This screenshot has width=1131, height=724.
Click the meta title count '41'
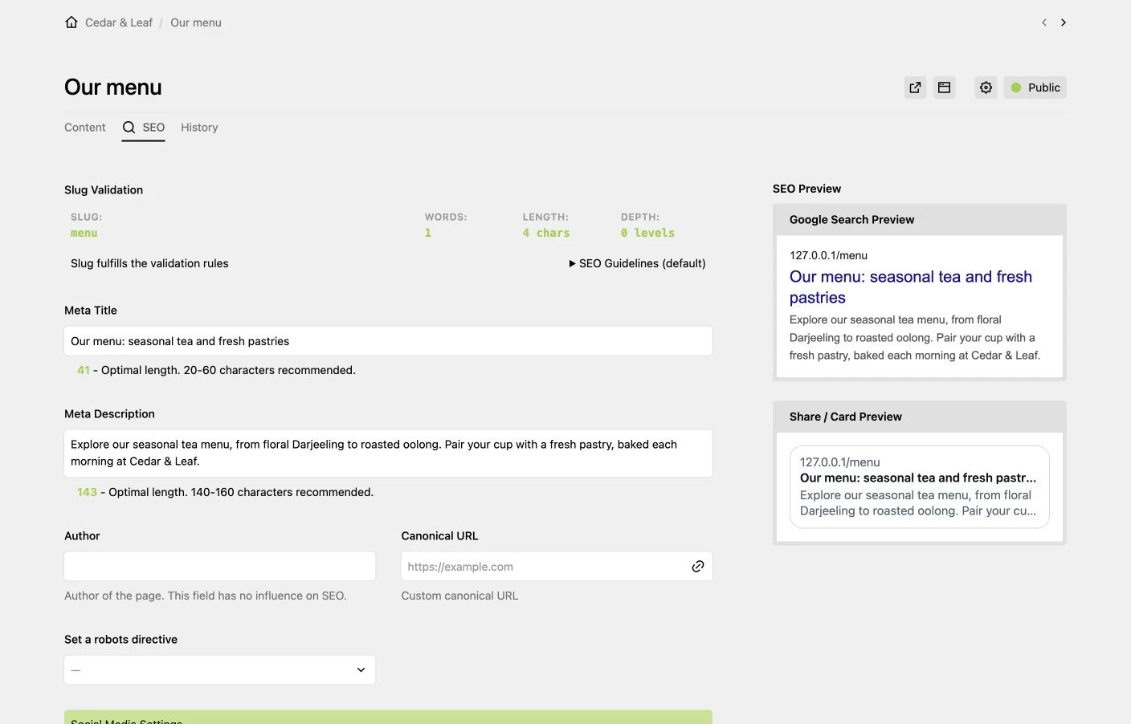pyautogui.click(x=84, y=370)
